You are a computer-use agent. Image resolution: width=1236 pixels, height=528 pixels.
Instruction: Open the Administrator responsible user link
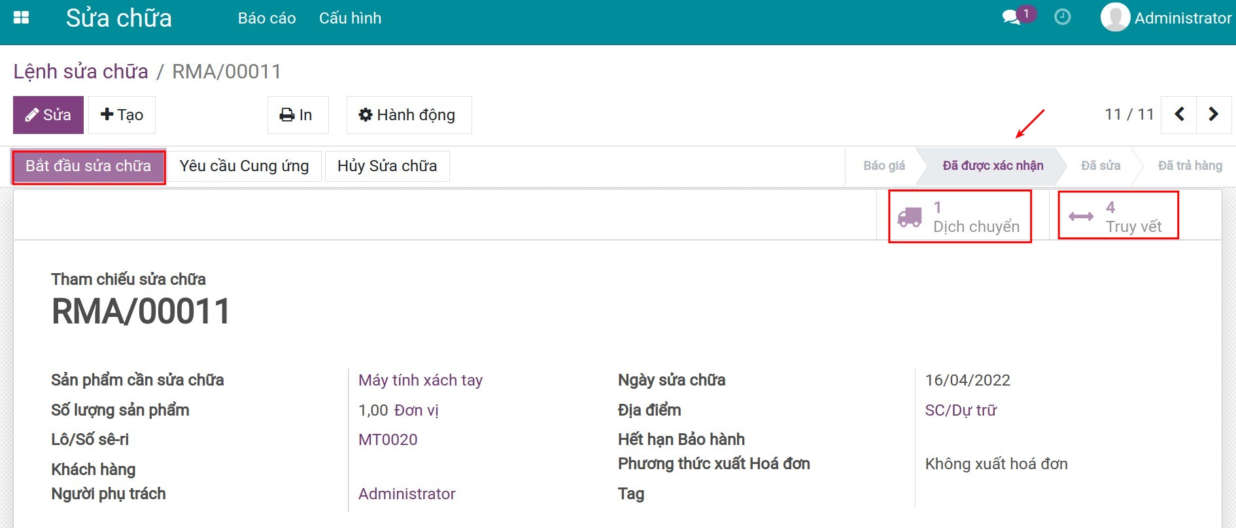click(407, 494)
